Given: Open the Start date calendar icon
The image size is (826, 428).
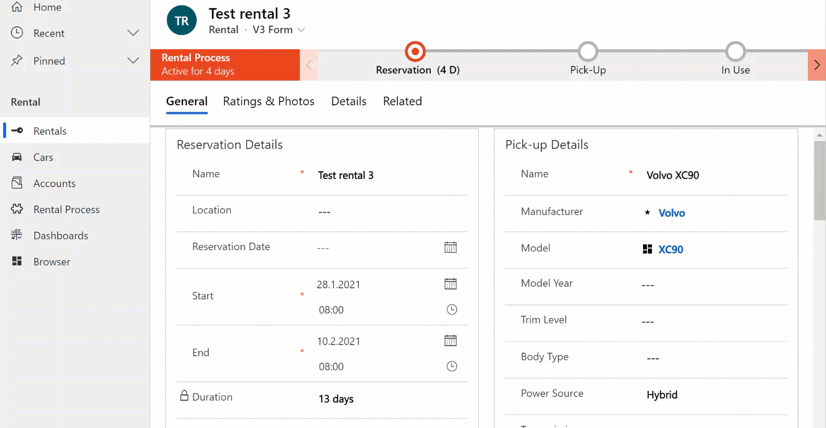Looking at the screenshot, I should (x=450, y=284).
